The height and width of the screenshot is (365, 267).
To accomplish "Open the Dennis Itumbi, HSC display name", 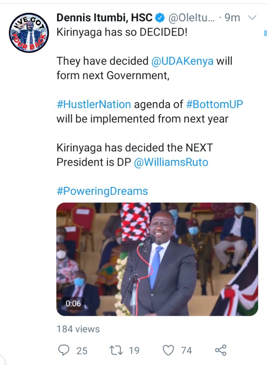I will pos(104,18).
